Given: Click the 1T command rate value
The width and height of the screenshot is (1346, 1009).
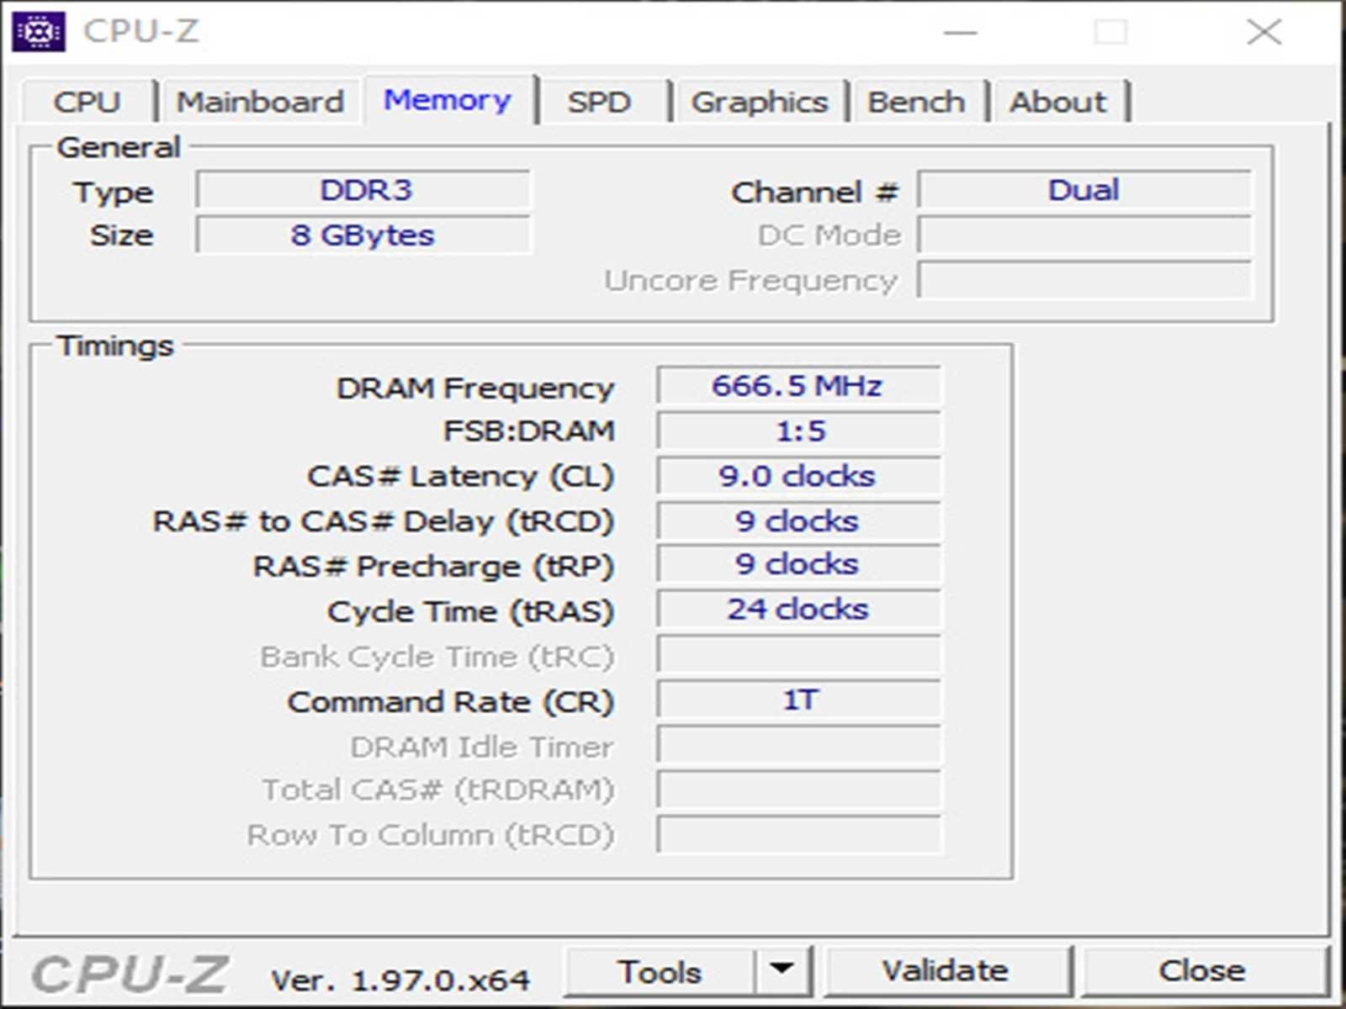Looking at the screenshot, I should coord(798,700).
